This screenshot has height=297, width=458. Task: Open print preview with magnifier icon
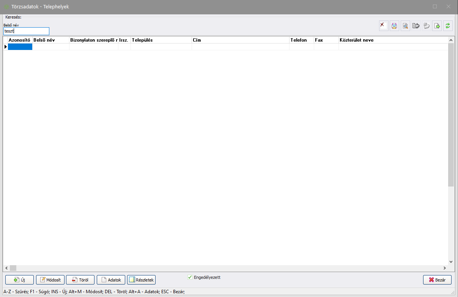coord(405,26)
